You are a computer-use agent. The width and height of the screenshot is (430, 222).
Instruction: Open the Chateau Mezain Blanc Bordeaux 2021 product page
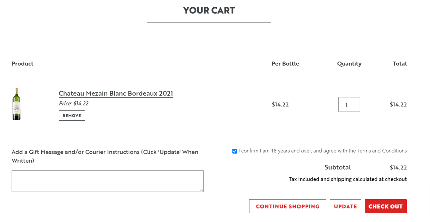(116, 93)
